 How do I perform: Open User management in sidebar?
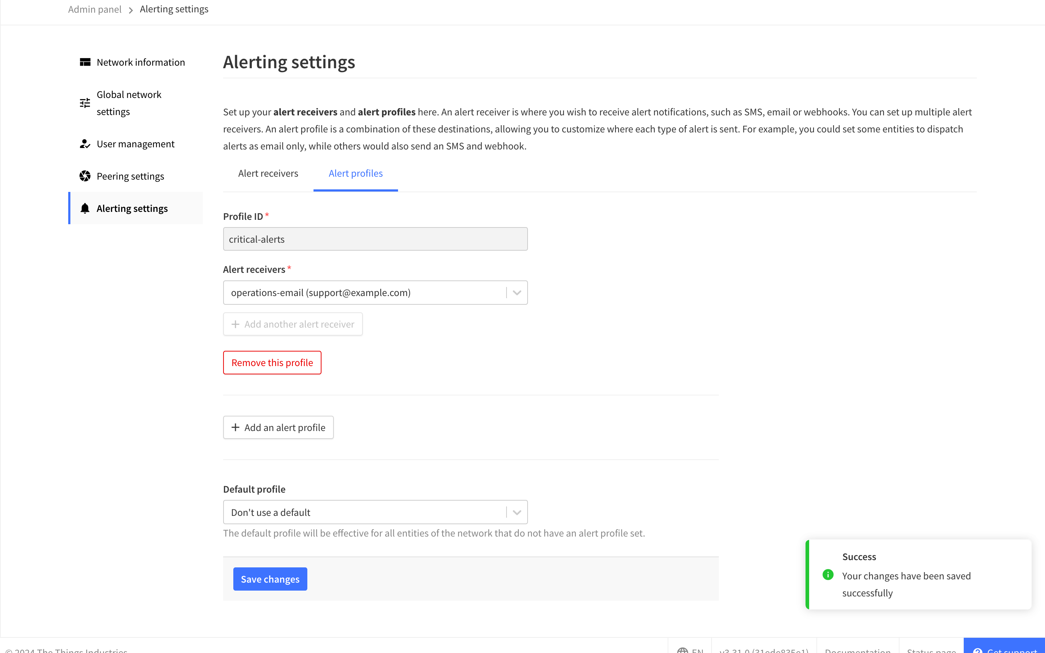click(135, 144)
